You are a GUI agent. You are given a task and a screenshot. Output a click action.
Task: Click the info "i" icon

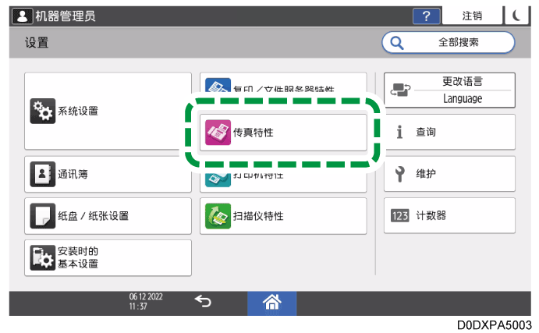(399, 132)
